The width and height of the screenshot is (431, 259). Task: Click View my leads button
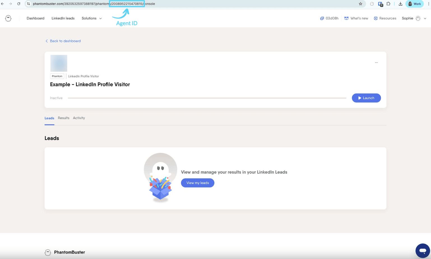pyautogui.click(x=198, y=183)
